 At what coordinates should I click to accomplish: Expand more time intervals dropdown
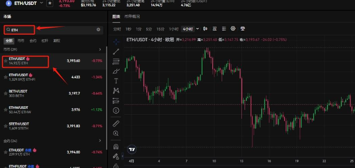pyautogui.click(x=197, y=29)
